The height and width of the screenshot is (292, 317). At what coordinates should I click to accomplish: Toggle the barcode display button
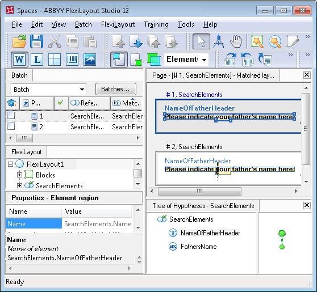coord(72,60)
